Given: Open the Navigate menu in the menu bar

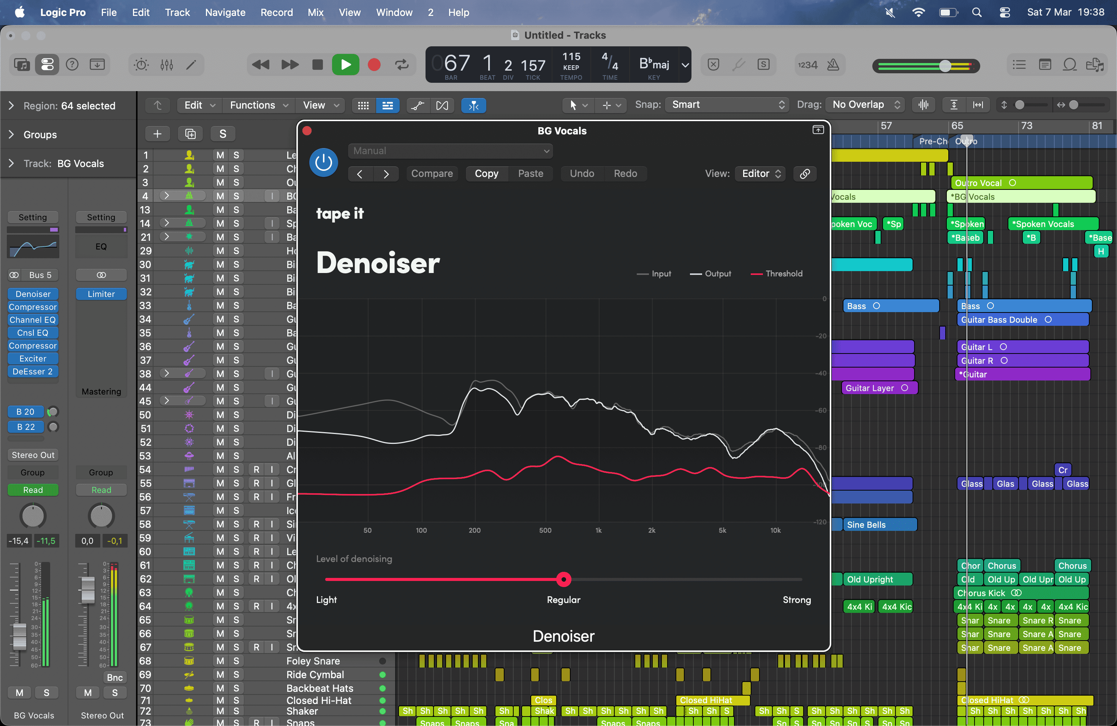Looking at the screenshot, I should (225, 12).
